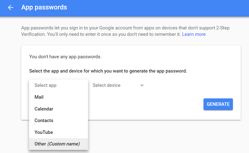Open the Learn more link
The height and width of the screenshot is (153, 249).
(x=194, y=34)
